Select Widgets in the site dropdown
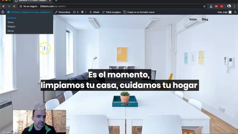The height and width of the screenshot is (134, 238). [12, 26]
